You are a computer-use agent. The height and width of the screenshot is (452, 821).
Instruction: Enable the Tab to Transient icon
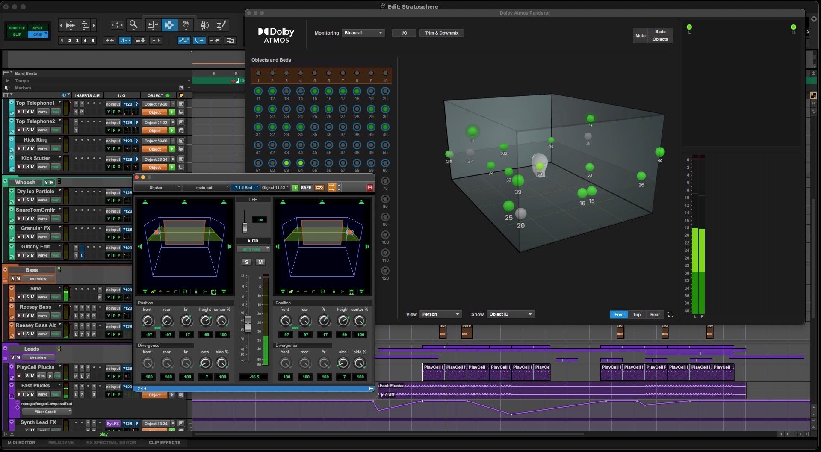coord(109,40)
